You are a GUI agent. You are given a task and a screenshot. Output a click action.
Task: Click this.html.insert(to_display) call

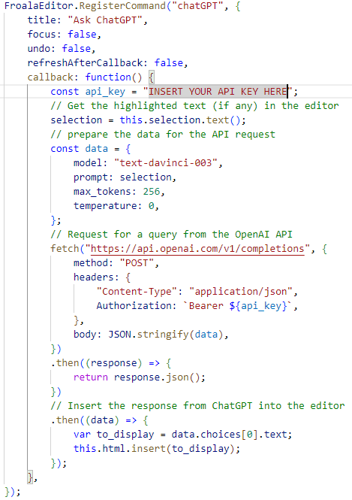point(154,449)
